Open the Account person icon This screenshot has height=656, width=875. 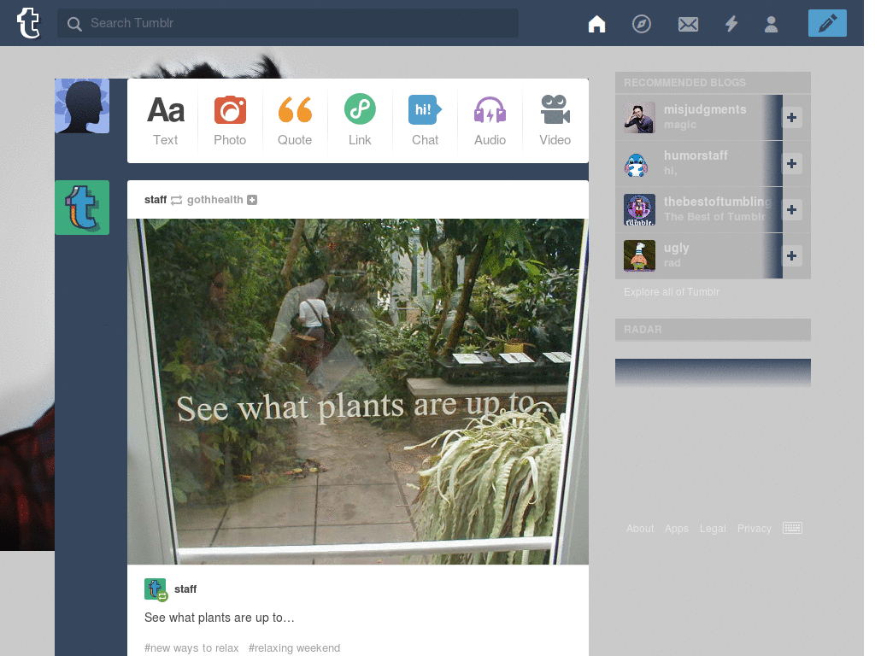click(x=771, y=24)
